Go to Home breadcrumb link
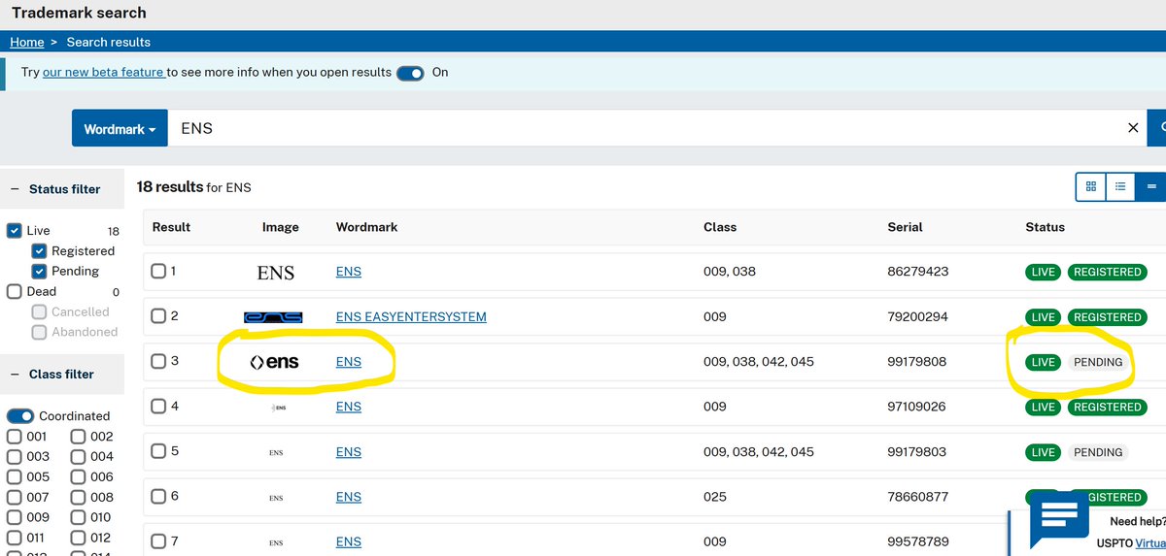Image resolution: width=1166 pixels, height=556 pixels. (27, 43)
